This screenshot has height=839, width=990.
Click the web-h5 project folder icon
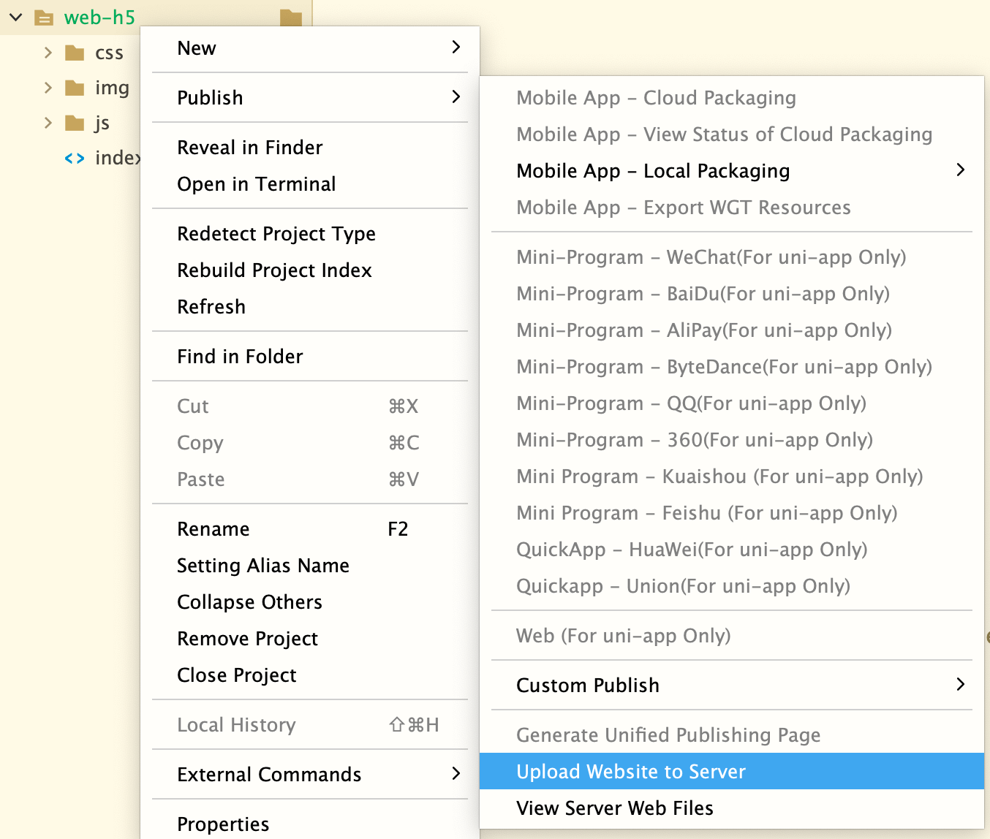(44, 18)
